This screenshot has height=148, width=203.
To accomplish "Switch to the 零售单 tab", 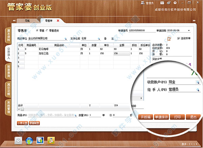I will pyautogui.click(x=49, y=21).
